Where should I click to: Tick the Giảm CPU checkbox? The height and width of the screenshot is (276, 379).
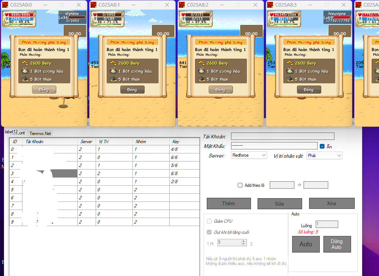pyautogui.click(x=209, y=221)
